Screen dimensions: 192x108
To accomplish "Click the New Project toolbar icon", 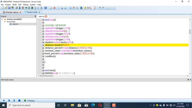I will pos(3,8).
